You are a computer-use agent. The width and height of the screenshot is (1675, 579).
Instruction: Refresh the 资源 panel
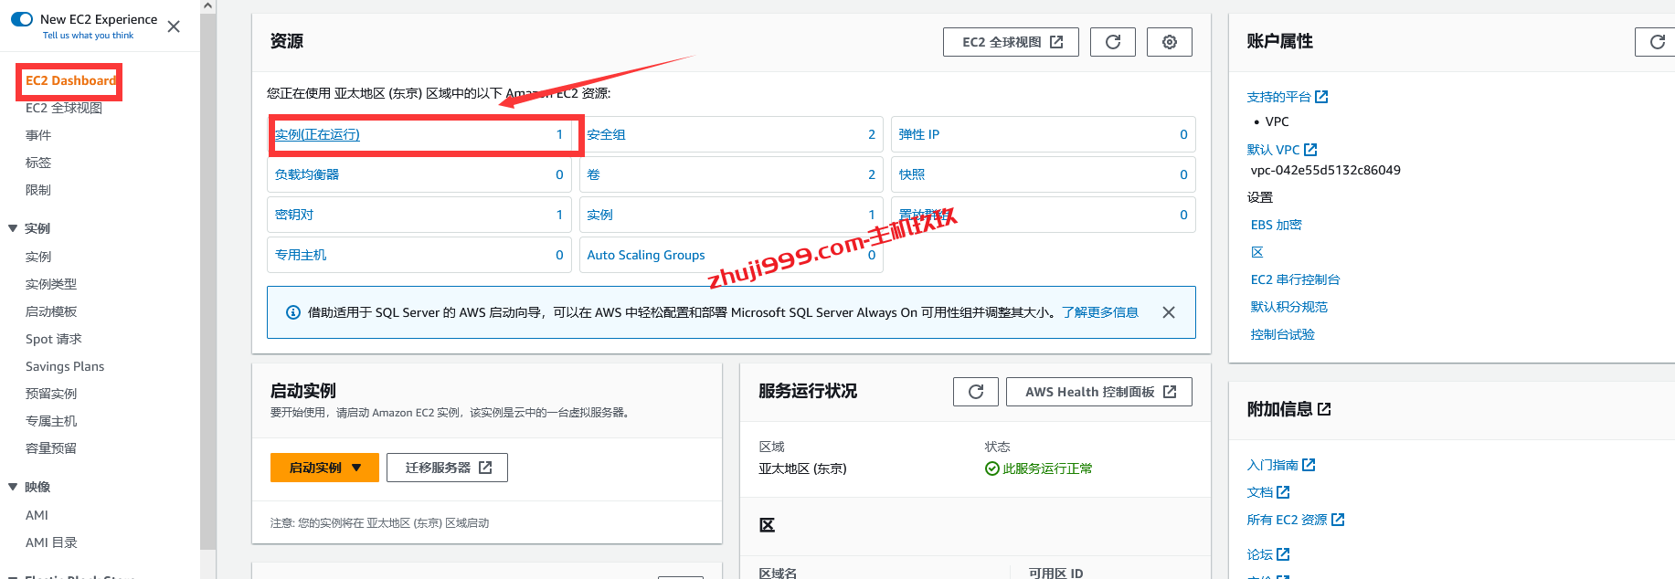tap(1113, 42)
